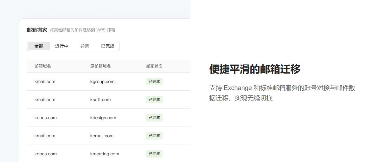378x162 pixels.
Task: Click the 原邮箱域名 column header
Action: (100, 66)
